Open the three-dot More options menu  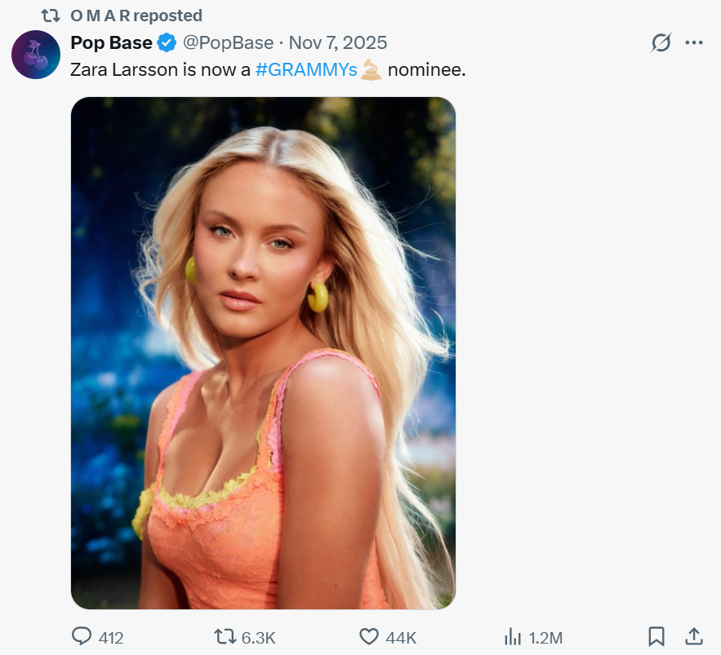pyautogui.click(x=693, y=43)
